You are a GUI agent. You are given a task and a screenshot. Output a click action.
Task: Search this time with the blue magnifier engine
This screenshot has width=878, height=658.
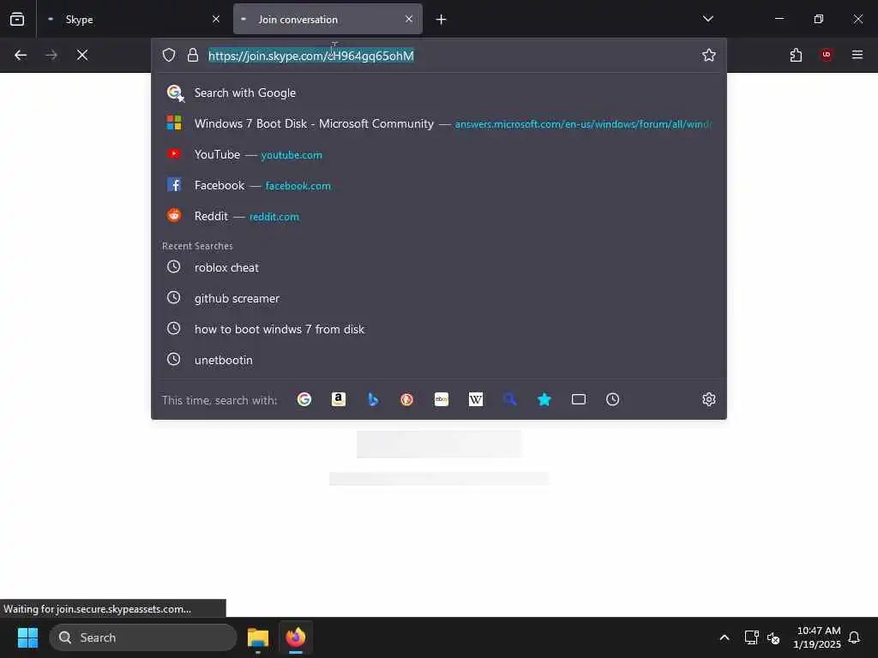click(x=509, y=399)
